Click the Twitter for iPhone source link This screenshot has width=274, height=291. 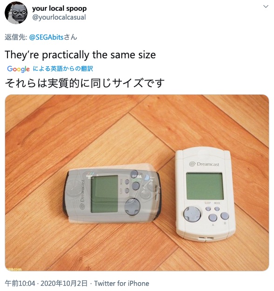click(122, 284)
